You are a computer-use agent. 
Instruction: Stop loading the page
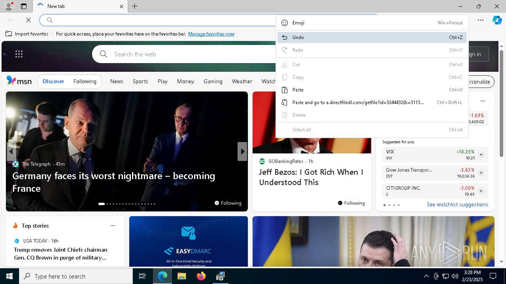[28, 20]
